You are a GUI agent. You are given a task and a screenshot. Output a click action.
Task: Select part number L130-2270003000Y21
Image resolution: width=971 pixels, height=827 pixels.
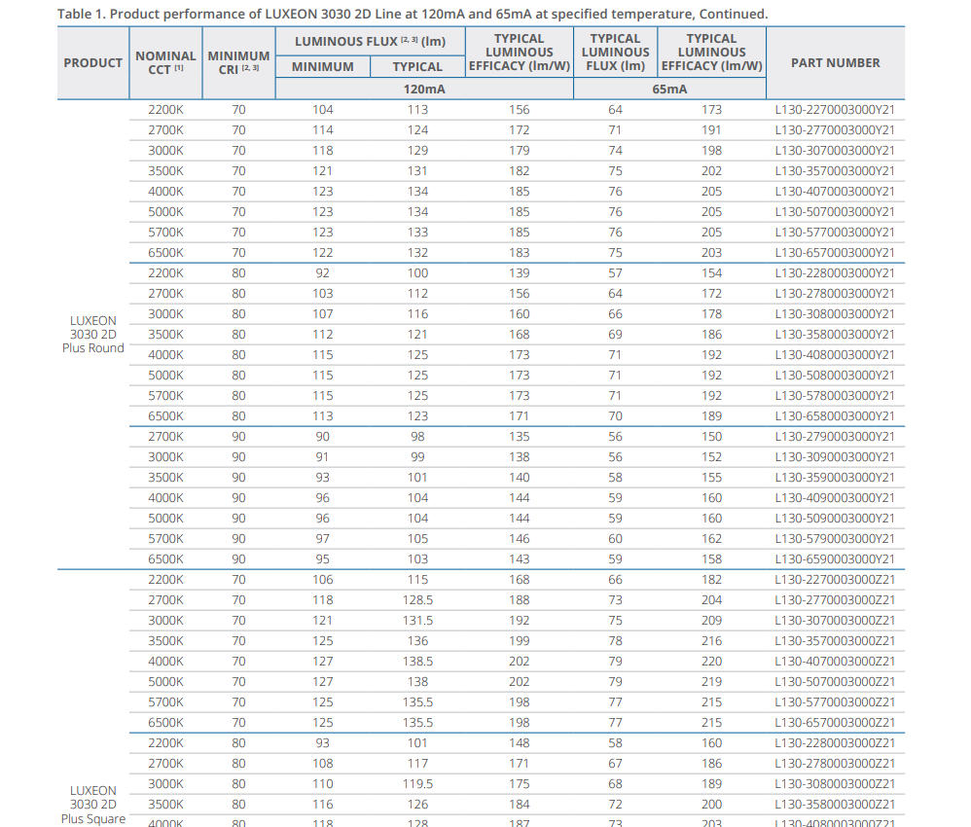coord(835,110)
